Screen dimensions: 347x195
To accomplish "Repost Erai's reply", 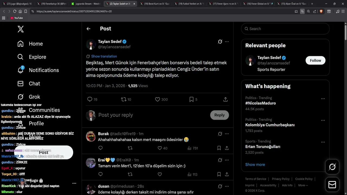I will coord(130,174).
